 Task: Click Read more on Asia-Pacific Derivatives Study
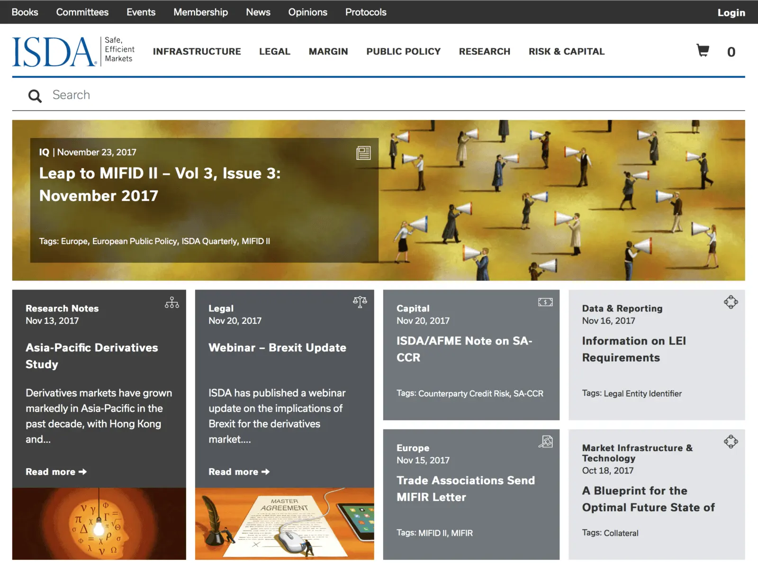[56, 472]
